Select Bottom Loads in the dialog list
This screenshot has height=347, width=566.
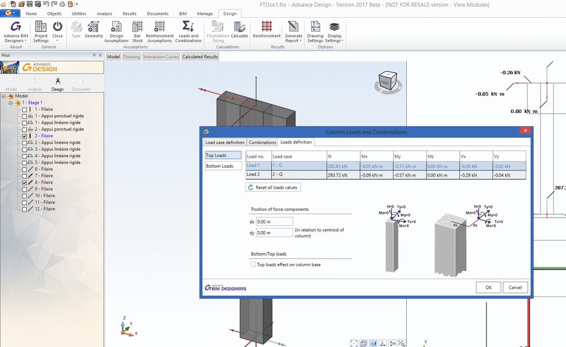click(223, 166)
